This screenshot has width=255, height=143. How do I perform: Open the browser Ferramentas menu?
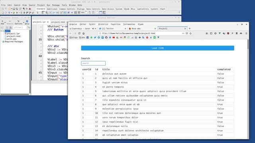[x=129, y=24]
